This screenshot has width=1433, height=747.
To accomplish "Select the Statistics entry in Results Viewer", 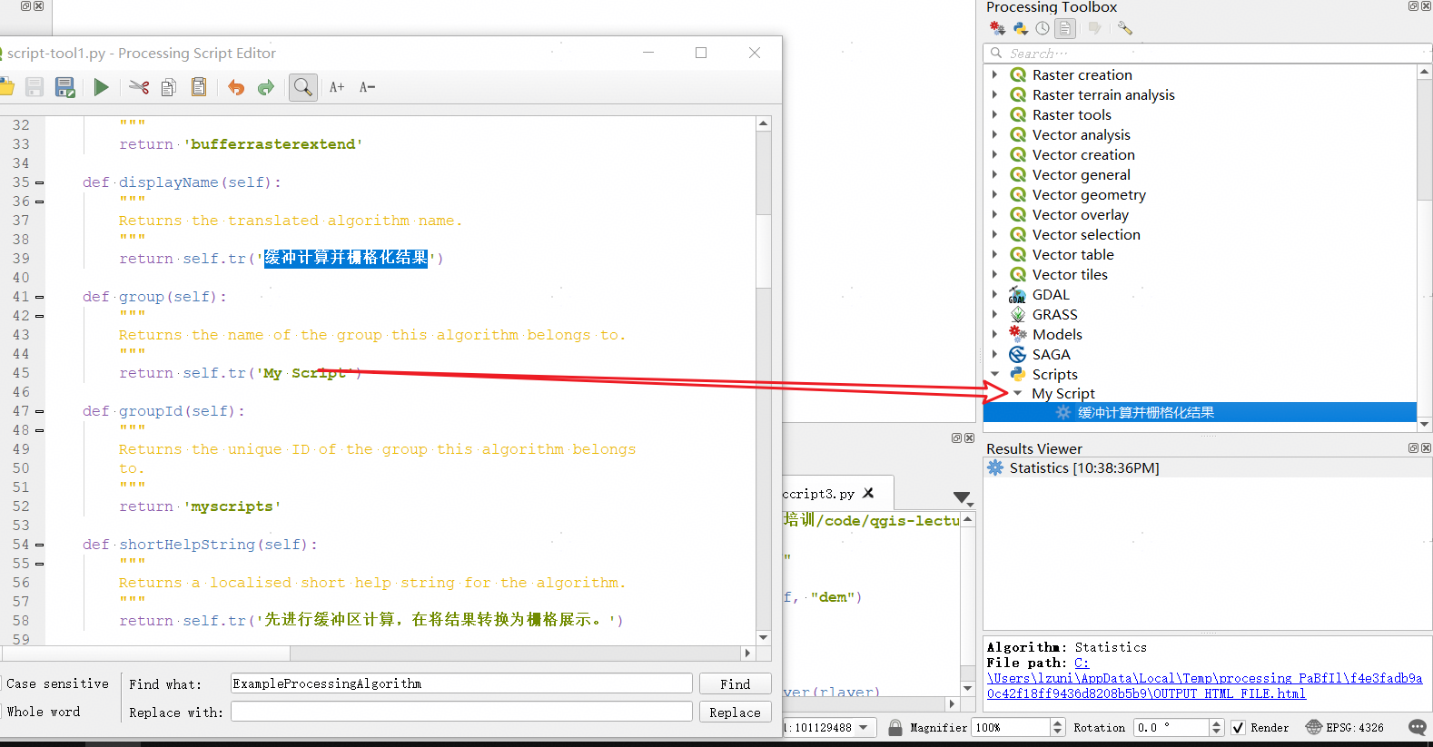I will [1083, 468].
